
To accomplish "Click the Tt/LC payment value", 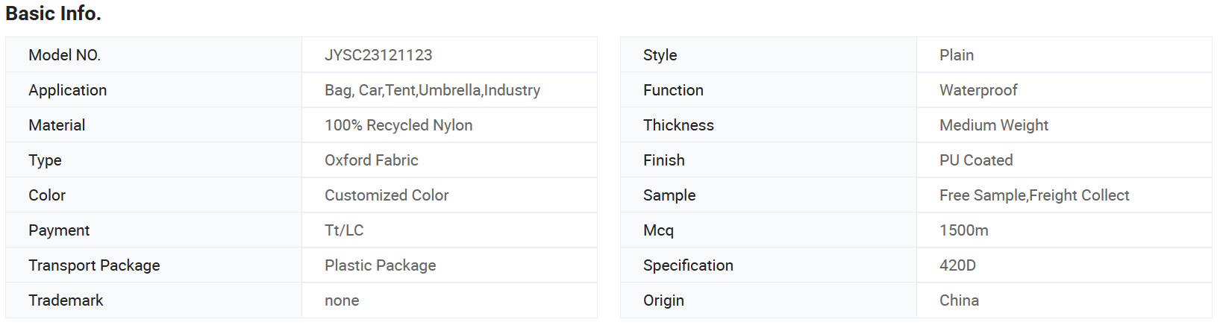I will coord(344,230).
